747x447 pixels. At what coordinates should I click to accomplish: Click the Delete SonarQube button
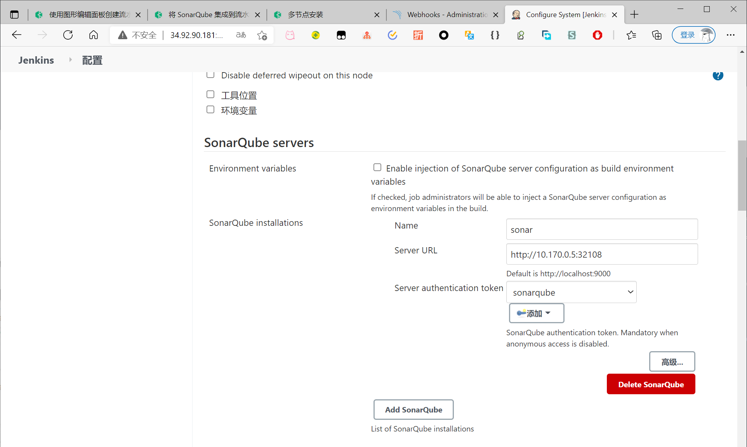pos(651,384)
